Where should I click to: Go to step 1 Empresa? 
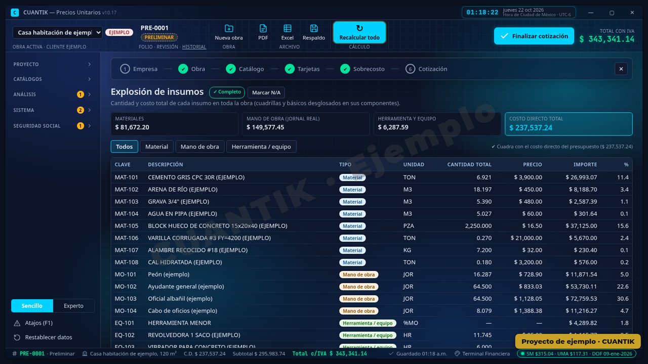(139, 69)
